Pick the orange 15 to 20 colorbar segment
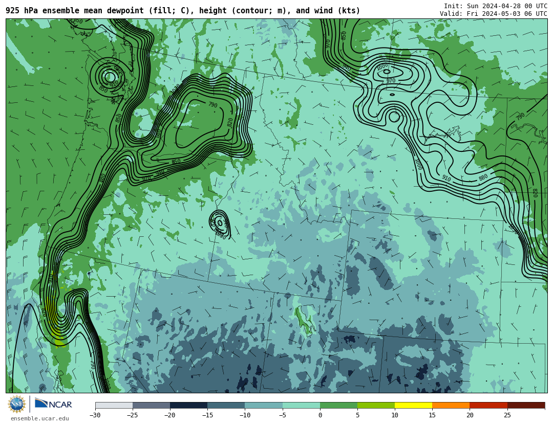 451,406
